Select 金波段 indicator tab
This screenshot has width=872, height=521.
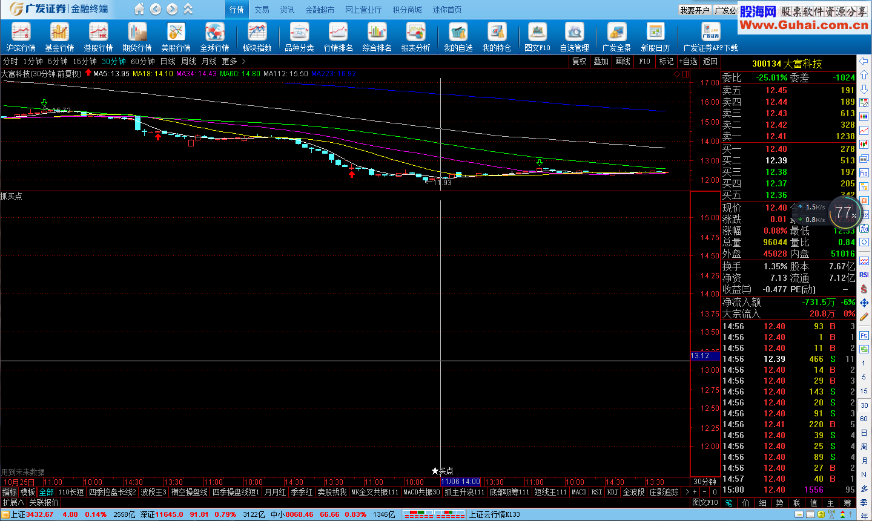(633, 492)
